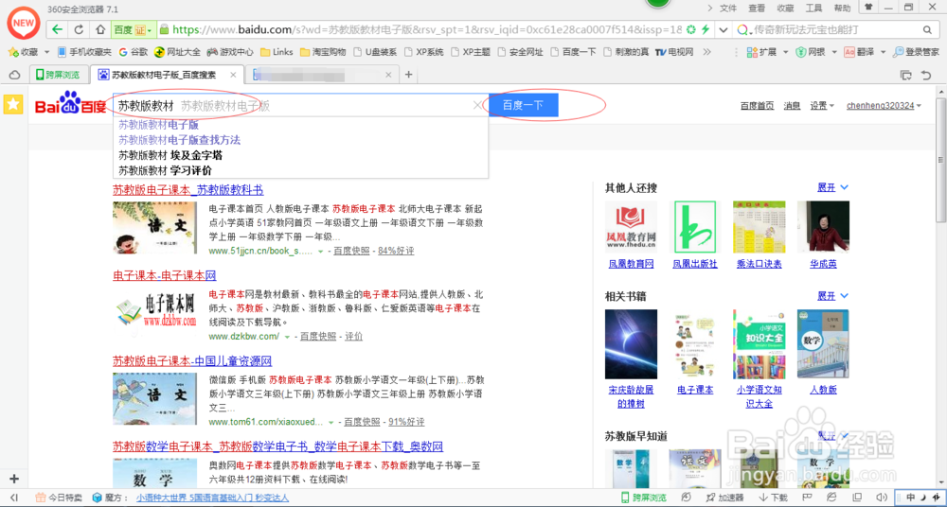Expand 相关书籍 with 展开
Image resolution: width=947 pixels, height=507 pixels.
tap(832, 296)
